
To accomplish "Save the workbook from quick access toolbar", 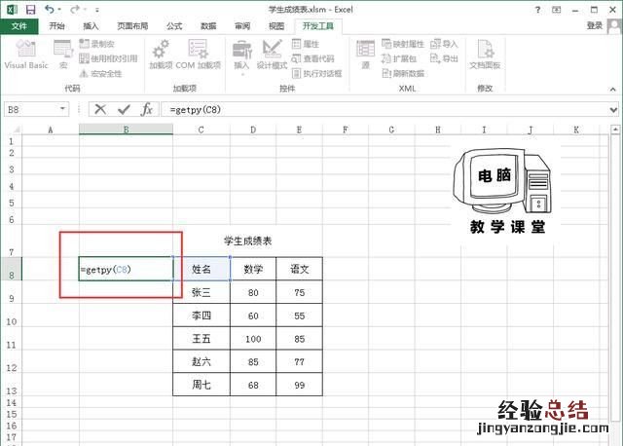I will 30,9.
